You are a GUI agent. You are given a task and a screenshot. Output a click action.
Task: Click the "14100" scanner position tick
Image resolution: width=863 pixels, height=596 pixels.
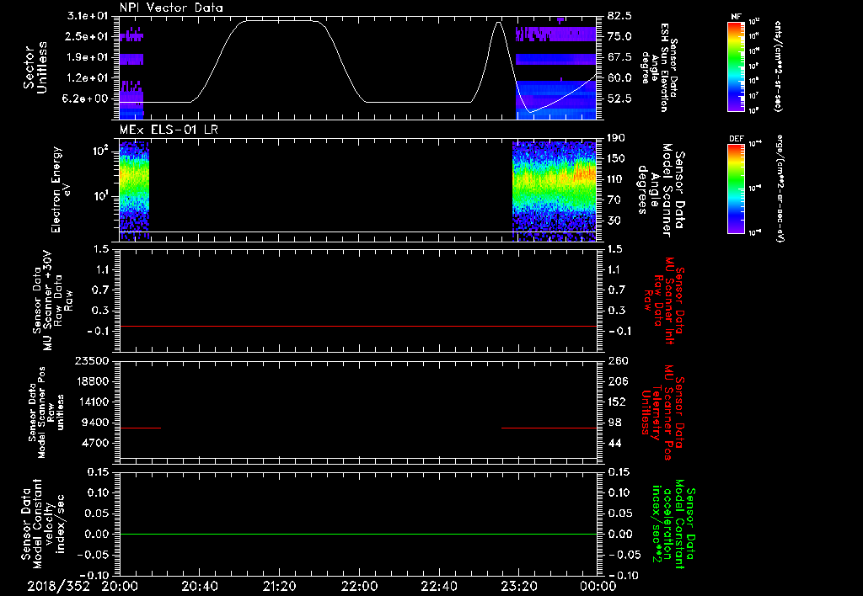pos(93,402)
